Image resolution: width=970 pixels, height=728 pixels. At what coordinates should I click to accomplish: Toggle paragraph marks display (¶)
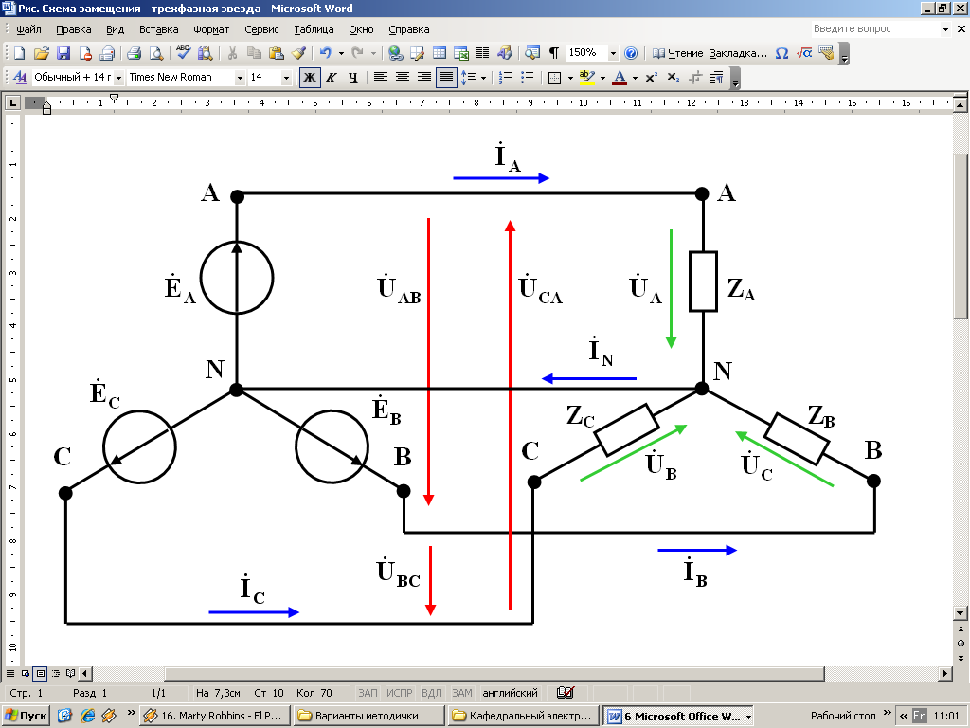point(553,53)
